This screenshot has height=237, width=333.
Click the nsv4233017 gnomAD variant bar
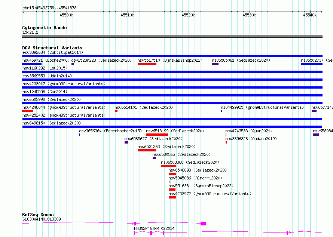[x=172, y=87]
